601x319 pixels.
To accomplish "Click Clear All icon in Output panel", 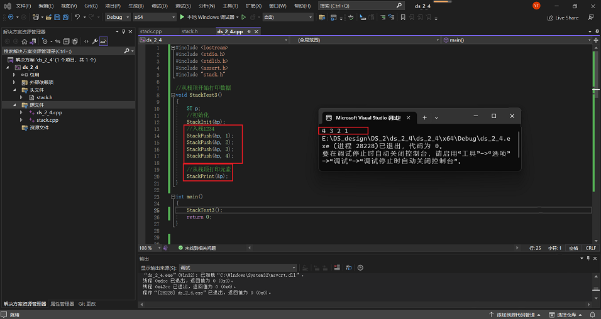I will click(x=337, y=268).
